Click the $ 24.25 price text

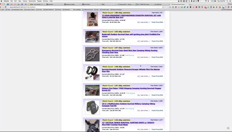coord(122,93)
